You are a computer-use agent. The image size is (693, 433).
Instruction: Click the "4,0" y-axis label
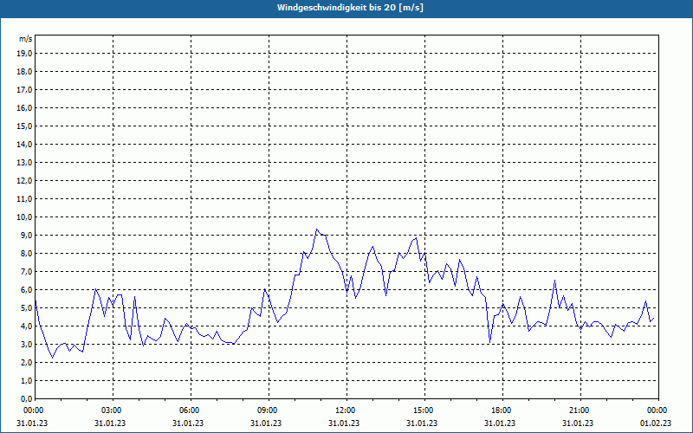tap(26, 326)
